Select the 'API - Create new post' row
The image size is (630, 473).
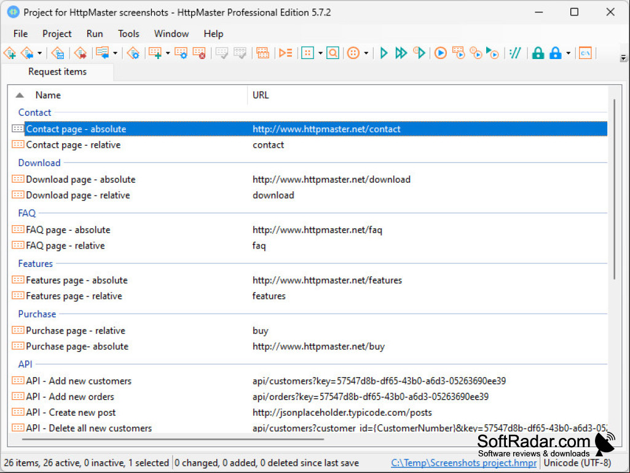309,412
